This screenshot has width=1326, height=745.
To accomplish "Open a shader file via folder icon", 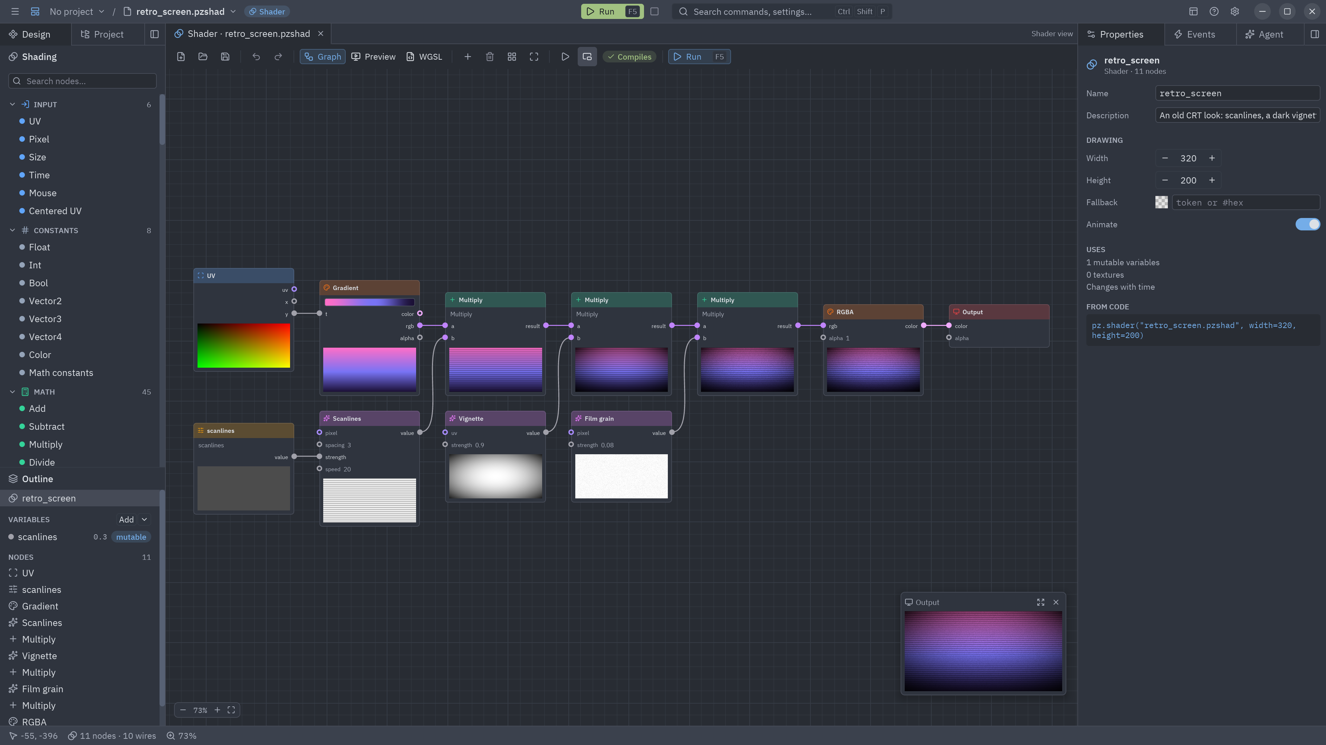I will click(x=203, y=57).
